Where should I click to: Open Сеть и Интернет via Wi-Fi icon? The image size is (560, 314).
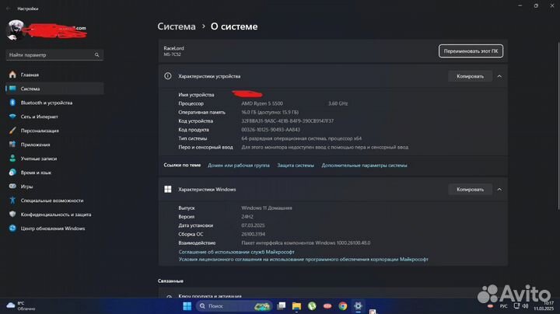(12, 117)
